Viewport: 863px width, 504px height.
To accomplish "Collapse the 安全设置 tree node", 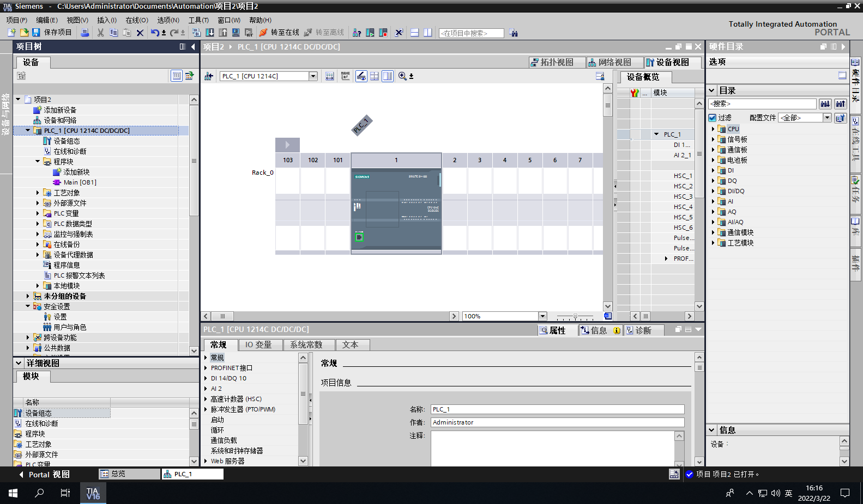I will (28, 306).
